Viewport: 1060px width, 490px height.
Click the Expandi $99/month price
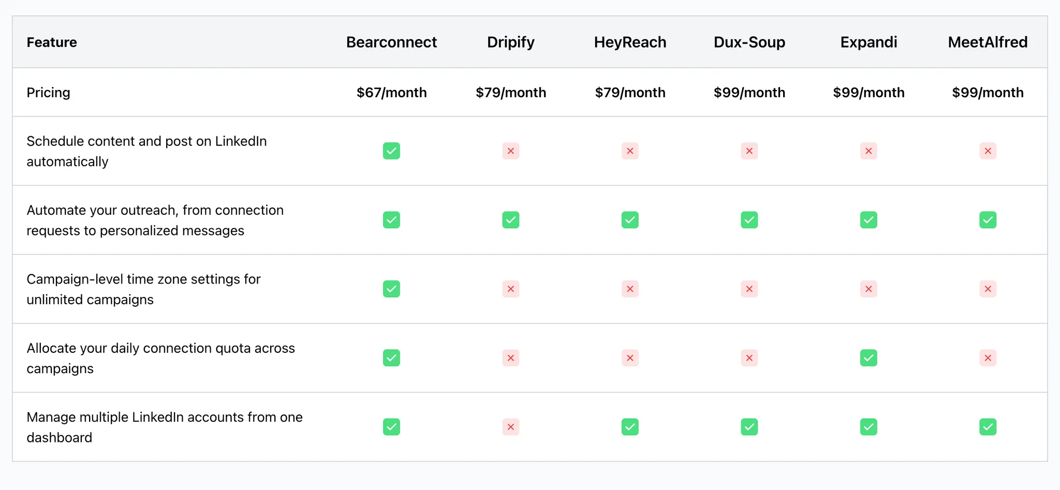coord(868,93)
